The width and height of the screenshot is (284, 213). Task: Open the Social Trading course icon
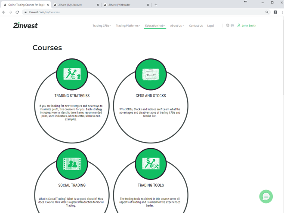click(x=72, y=164)
